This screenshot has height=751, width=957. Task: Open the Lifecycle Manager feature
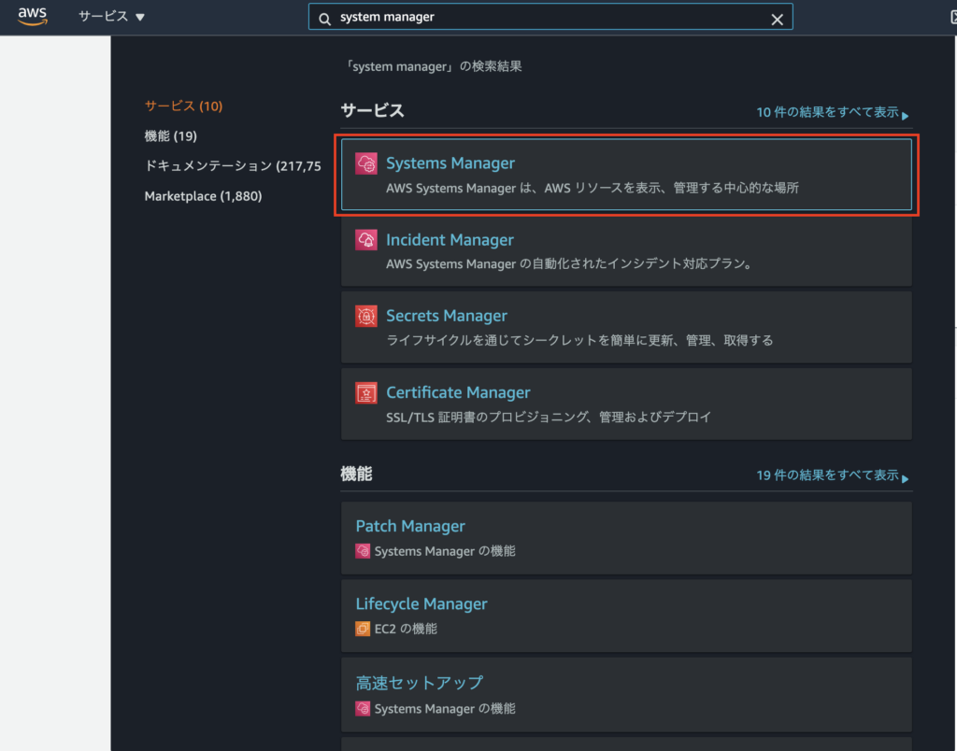pos(421,604)
